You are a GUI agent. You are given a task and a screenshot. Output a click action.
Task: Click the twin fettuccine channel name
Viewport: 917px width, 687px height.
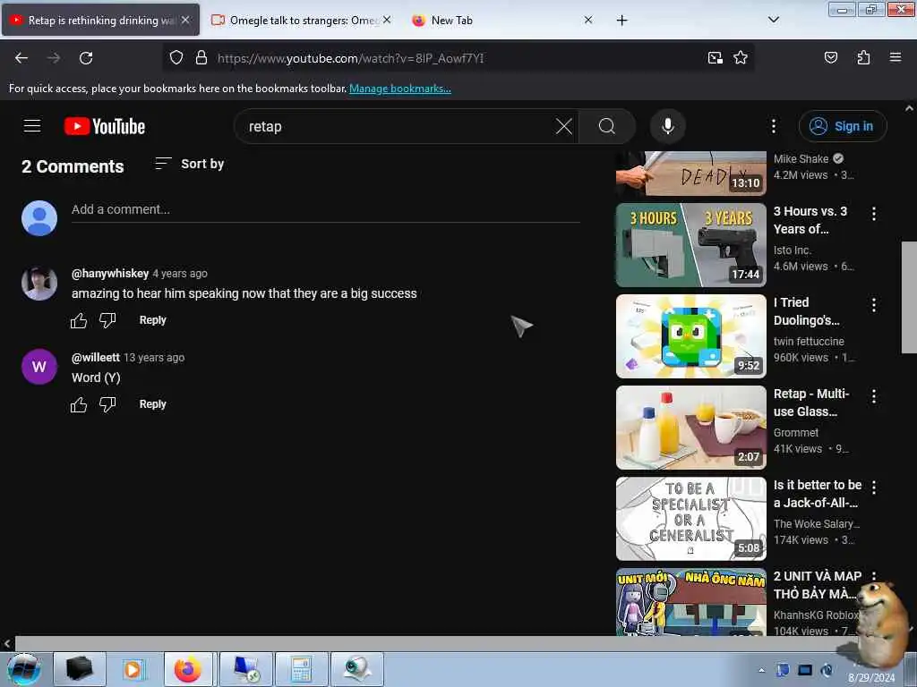809,341
